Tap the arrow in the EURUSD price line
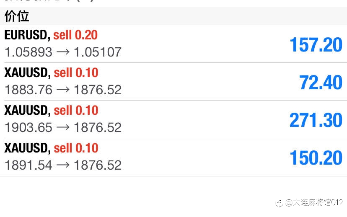The image size is (347, 217). [63, 52]
